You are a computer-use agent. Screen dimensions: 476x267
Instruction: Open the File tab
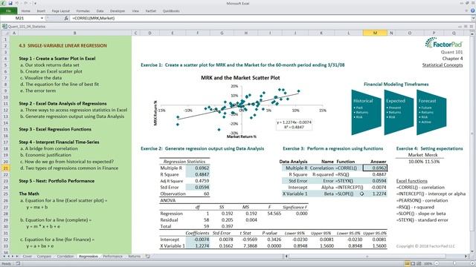pos(8,11)
